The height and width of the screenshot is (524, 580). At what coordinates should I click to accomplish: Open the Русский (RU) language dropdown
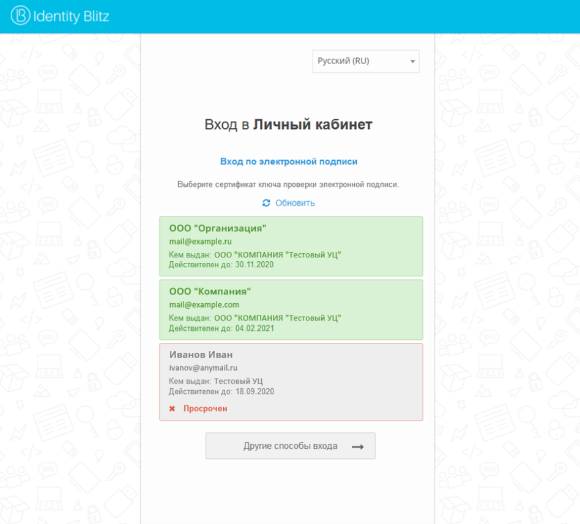[x=365, y=61]
